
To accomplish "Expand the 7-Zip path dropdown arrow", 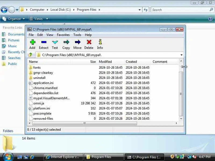I will [181, 55].
